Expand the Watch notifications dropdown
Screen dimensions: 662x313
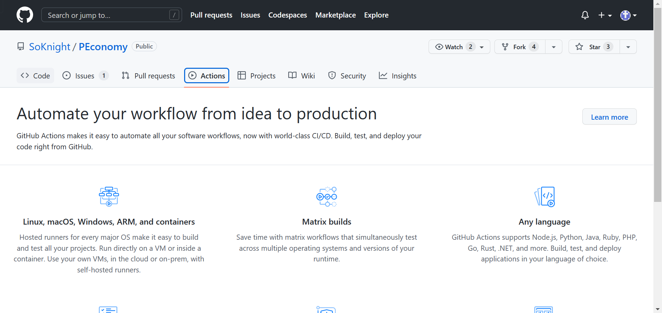[x=459, y=47]
